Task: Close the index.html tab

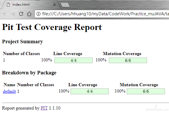Action: [x=54, y=5]
